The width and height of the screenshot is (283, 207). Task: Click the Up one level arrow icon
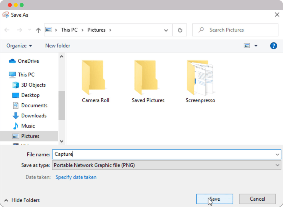(38, 30)
